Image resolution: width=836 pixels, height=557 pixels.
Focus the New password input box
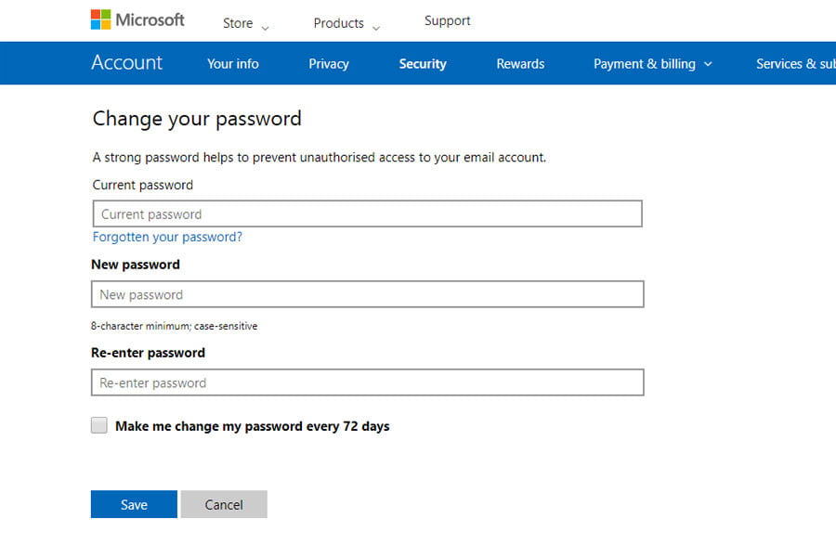tap(367, 295)
